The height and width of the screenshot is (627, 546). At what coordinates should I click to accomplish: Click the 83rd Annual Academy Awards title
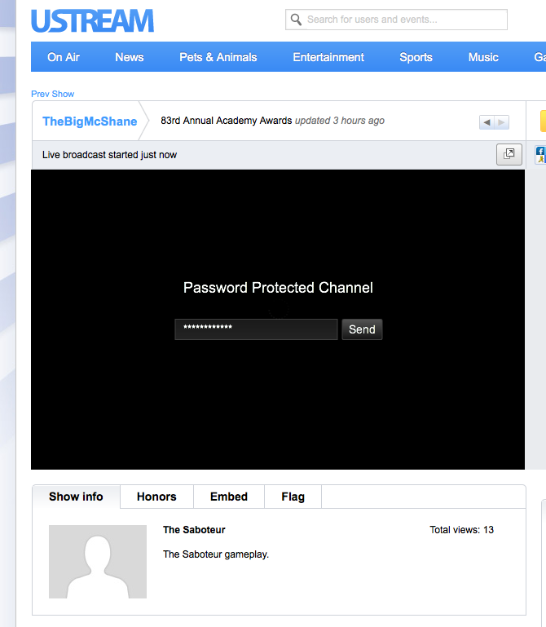[x=227, y=121]
